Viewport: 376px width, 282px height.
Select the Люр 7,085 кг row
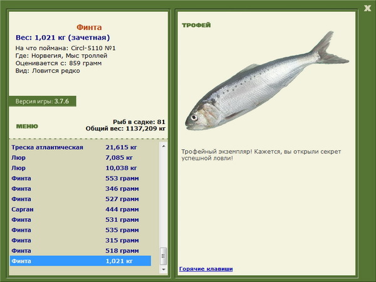81,157
